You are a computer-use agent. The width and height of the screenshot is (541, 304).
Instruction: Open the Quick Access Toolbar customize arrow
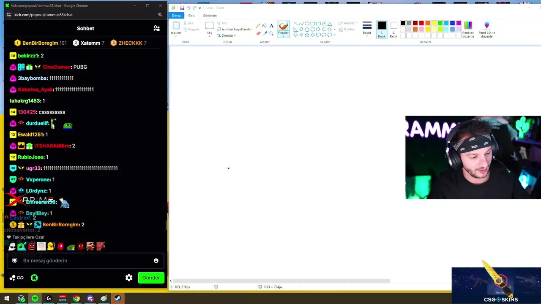click(x=200, y=8)
